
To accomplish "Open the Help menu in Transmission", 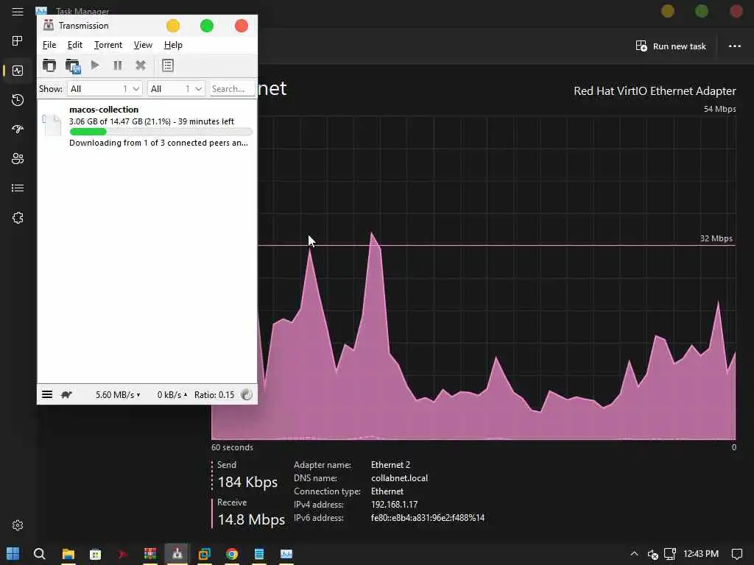I will [x=173, y=45].
